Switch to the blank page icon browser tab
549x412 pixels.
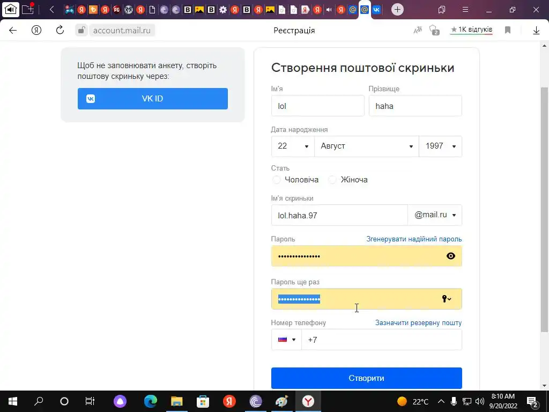tap(152, 10)
